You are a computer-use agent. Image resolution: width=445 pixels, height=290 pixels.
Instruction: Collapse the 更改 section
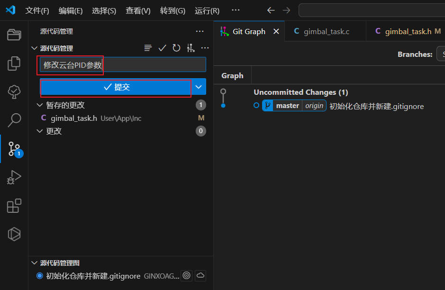pos(40,131)
